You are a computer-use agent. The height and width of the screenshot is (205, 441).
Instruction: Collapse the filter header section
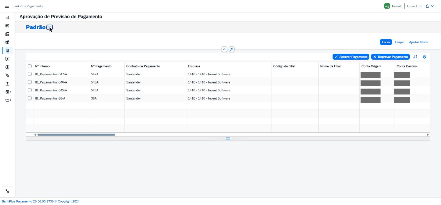tap(224, 49)
